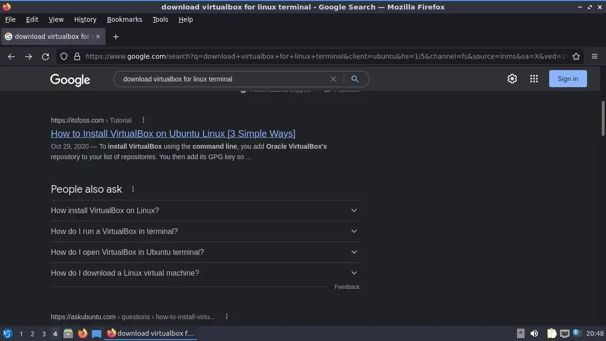
Task: Click the page vertical scrollbar thumb
Action: (x=603, y=118)
